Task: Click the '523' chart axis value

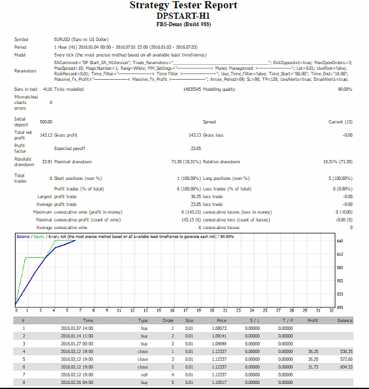Action: [x=340, y=294]
